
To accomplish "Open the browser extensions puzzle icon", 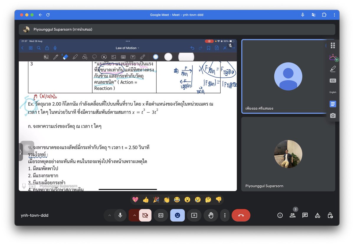I will click(x=324, y=15).
